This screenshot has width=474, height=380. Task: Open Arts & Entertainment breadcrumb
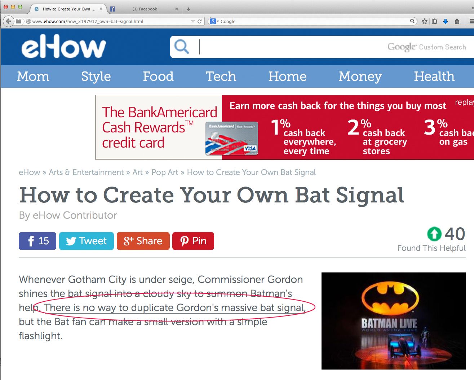tap(86, 172)
